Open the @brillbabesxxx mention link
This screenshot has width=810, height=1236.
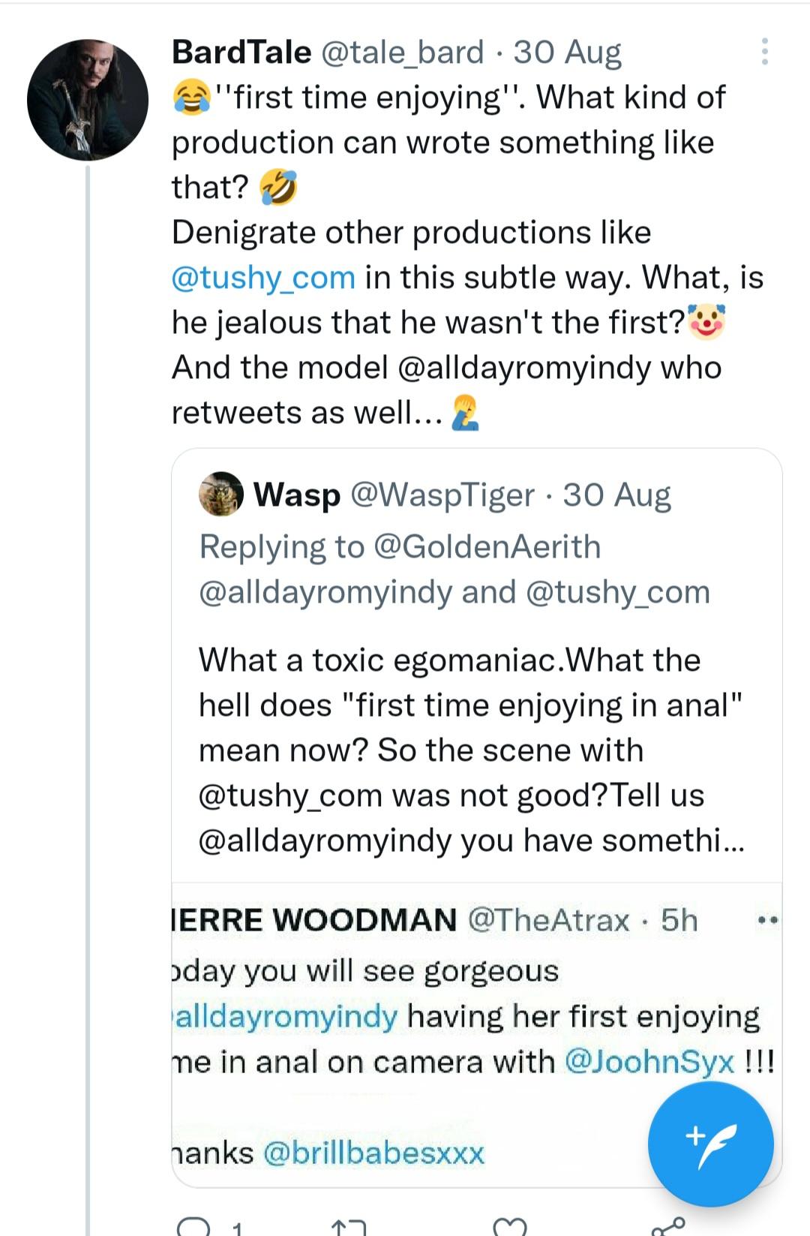373,1153
